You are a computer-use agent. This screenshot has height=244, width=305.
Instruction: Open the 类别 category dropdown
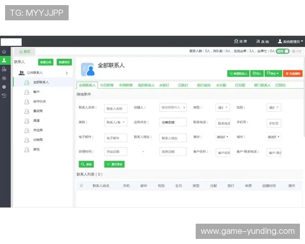(116, 122)
